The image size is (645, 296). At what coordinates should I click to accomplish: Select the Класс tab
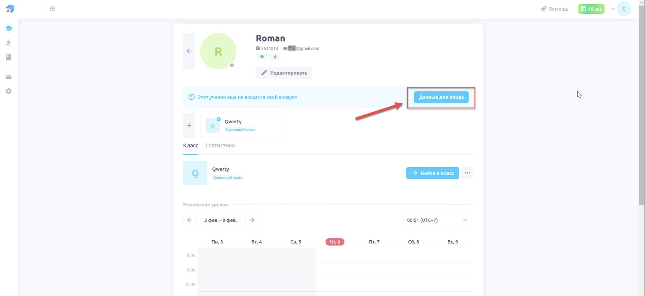(191, 145)
